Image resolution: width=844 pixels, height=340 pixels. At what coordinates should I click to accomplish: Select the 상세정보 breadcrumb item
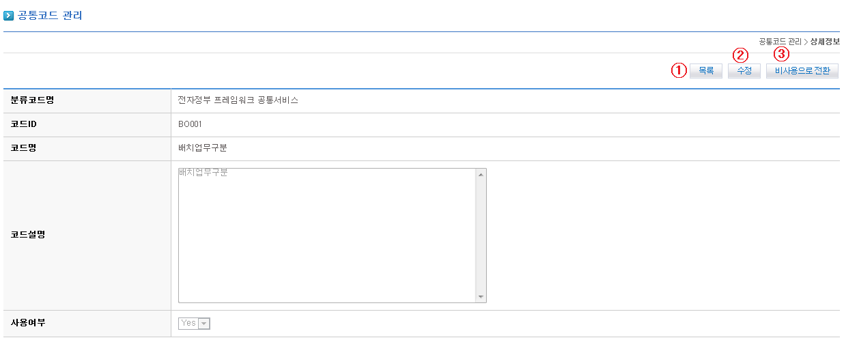(825, 42)
